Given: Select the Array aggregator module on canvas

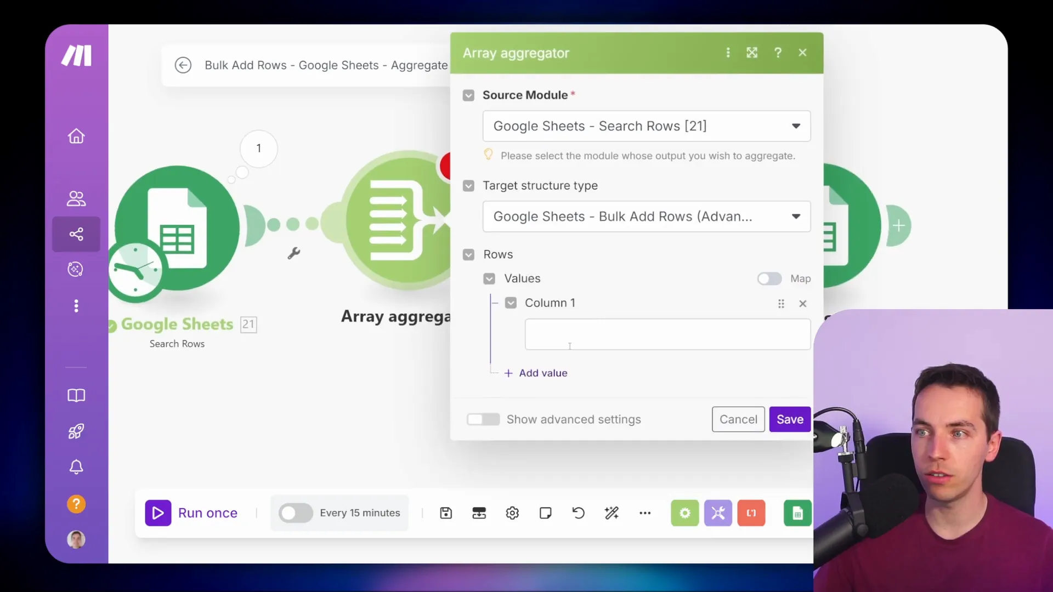Looking at the screenshot, I should [x=398, y=220].
